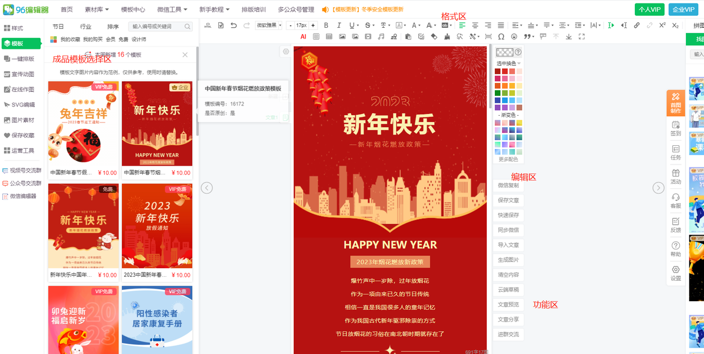Screen dimensions: 704x354
Task: Open the 微信工具 dropdown menu
Action: click(x=172, y=10)
